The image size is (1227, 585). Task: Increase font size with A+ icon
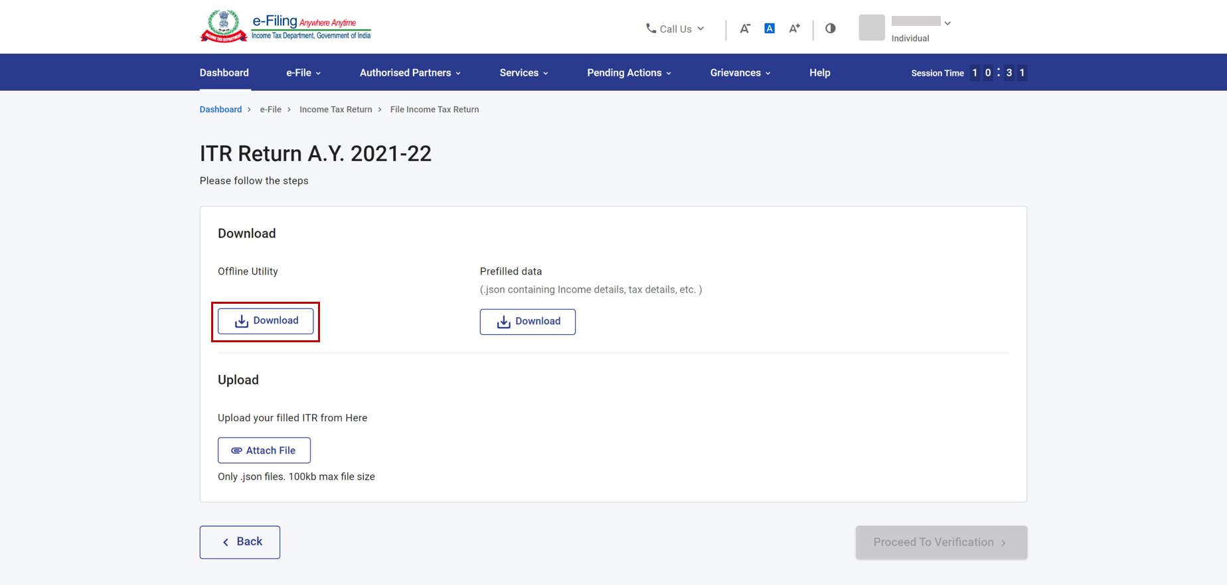coord(794,29)
